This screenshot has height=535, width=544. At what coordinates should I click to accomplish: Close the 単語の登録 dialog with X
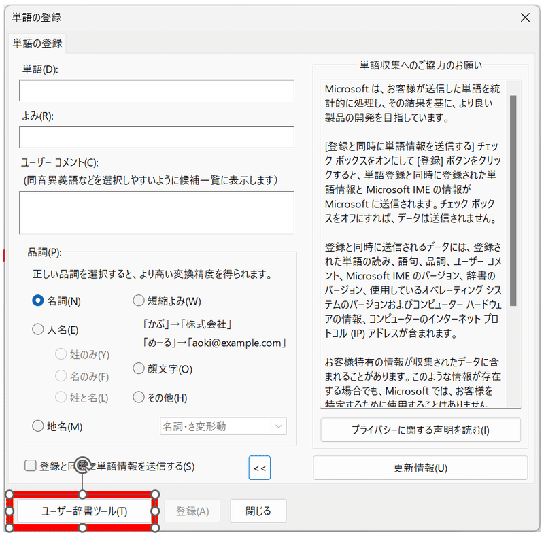(x=525, y=18)
